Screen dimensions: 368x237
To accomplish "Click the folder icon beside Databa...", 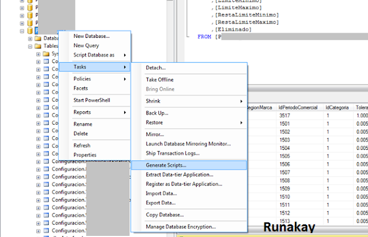I will (38, 38).
